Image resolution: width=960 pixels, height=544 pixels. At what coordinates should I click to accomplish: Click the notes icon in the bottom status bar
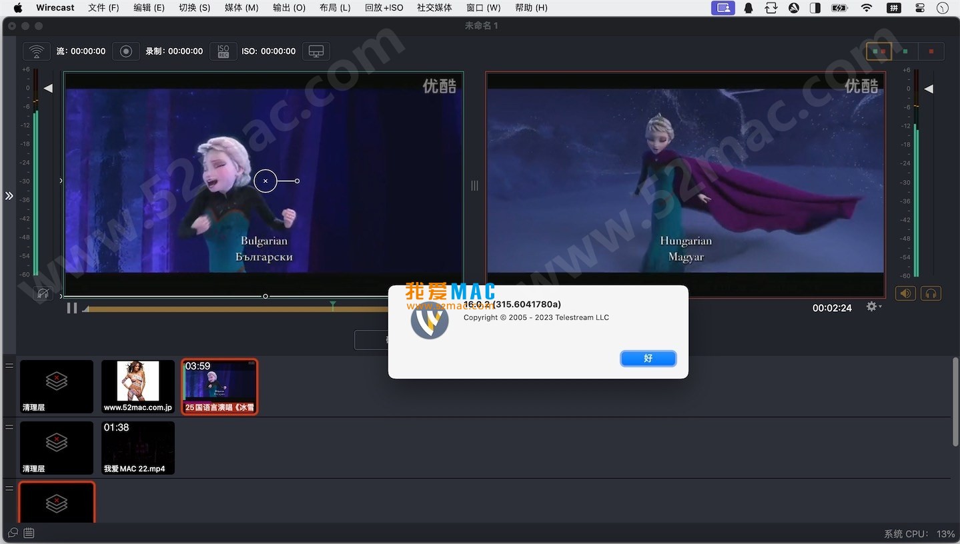pyautogui.click(x=28, y=533)
